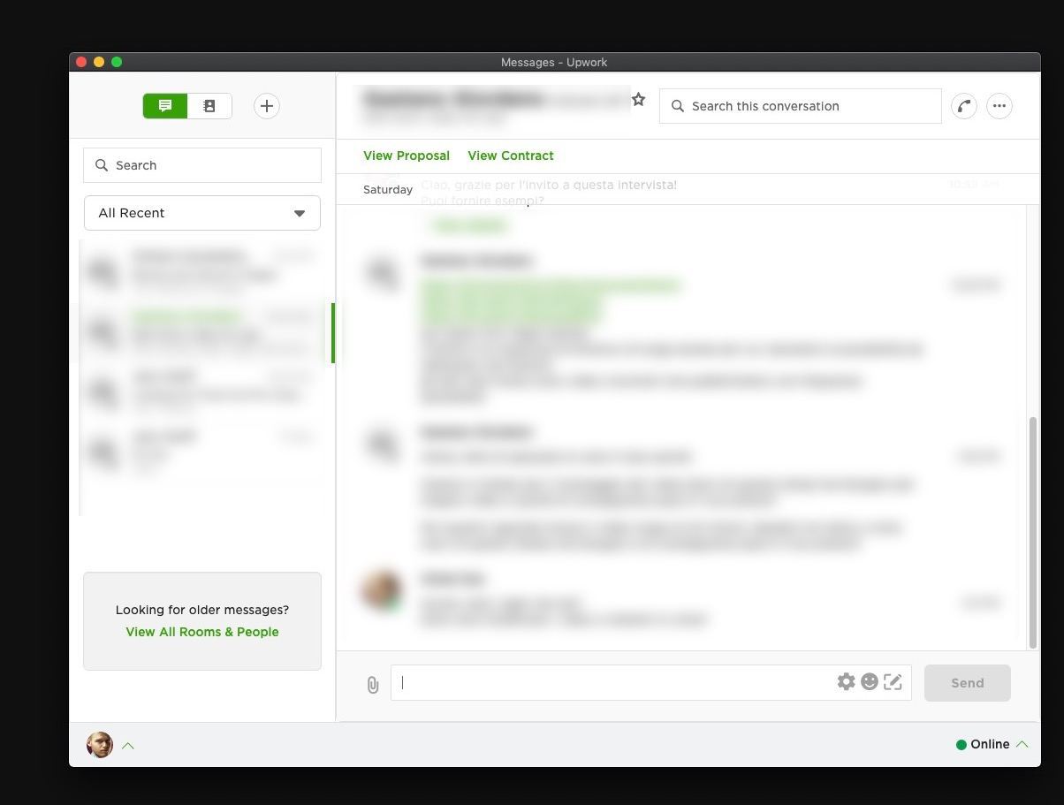
Task: Switch to the messages chat view icon
Action: [x=165, y=106]
